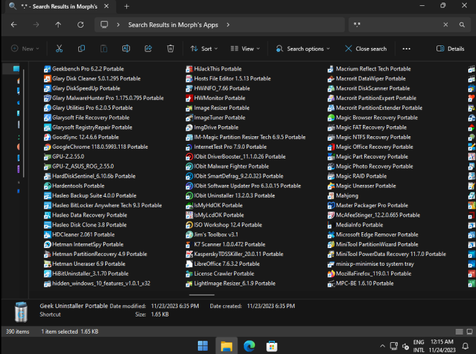Click Close search button
The height and width of the screenshot is (354, 476).
click(x=366, y=49)
